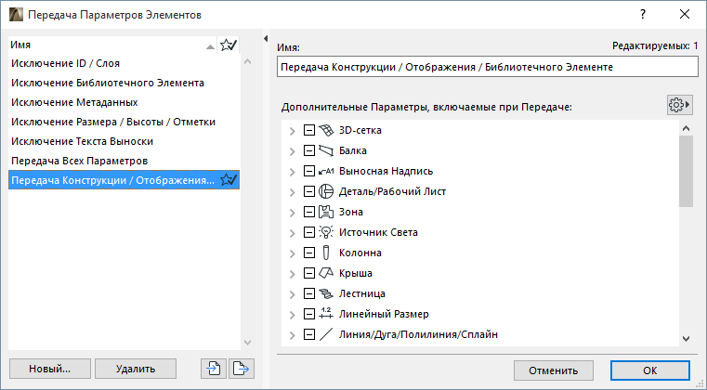Click the import settings icon button
The image size is (707, 390).
coord(215,369)
